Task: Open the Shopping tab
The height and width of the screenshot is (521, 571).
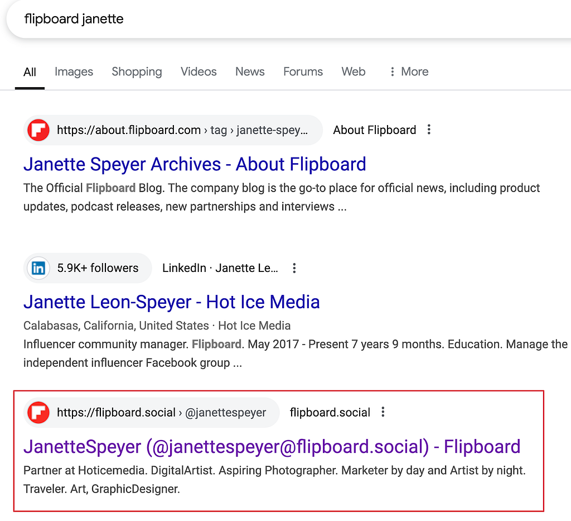Action: point(137,72)
